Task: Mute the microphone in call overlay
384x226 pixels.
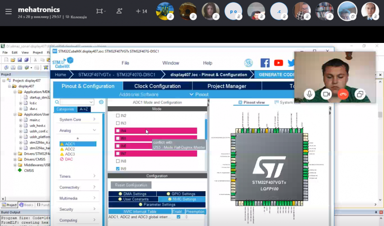Action: pyautogui.click(x=309, y=94)
